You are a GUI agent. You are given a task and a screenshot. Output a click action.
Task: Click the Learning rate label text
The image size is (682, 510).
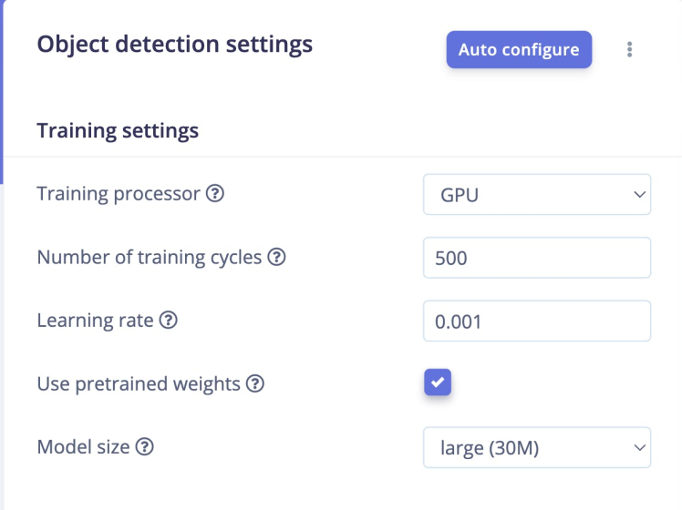[95, 321]
